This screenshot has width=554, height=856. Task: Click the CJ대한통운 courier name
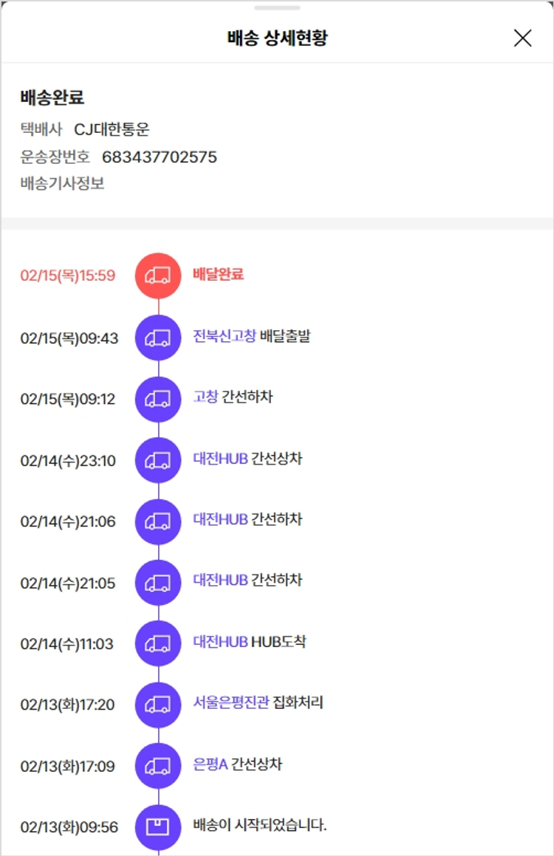112,129
